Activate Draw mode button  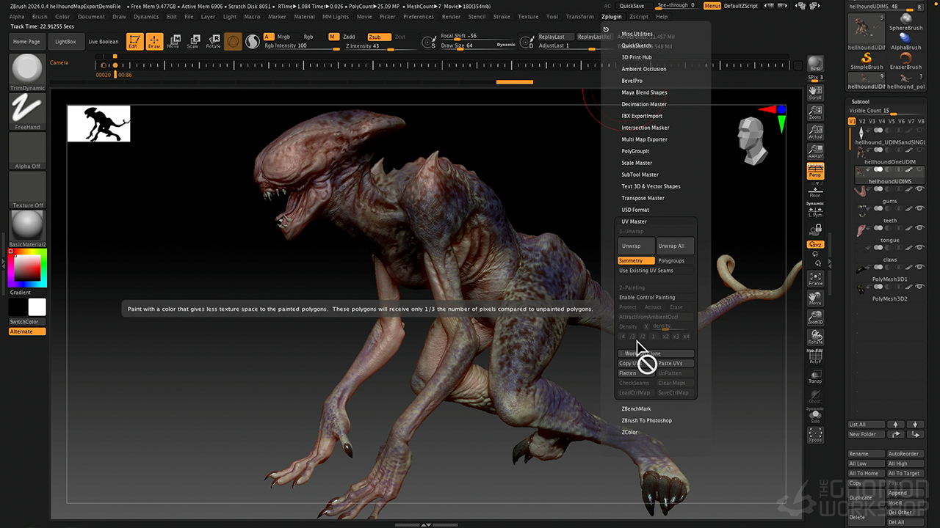point(154,42)
